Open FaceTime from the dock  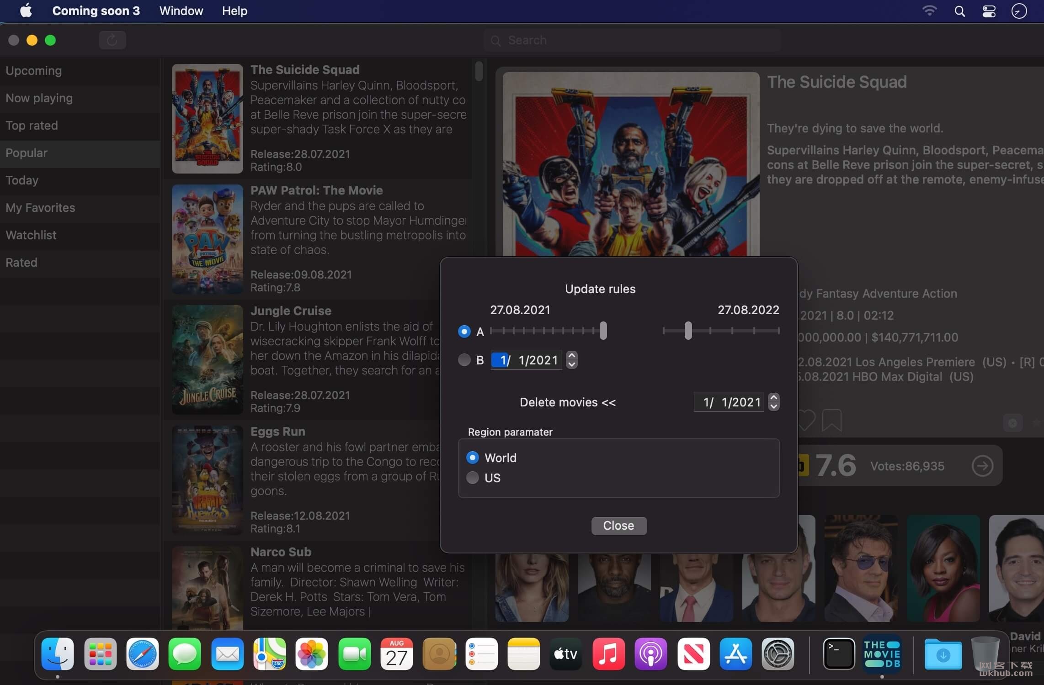354,654
